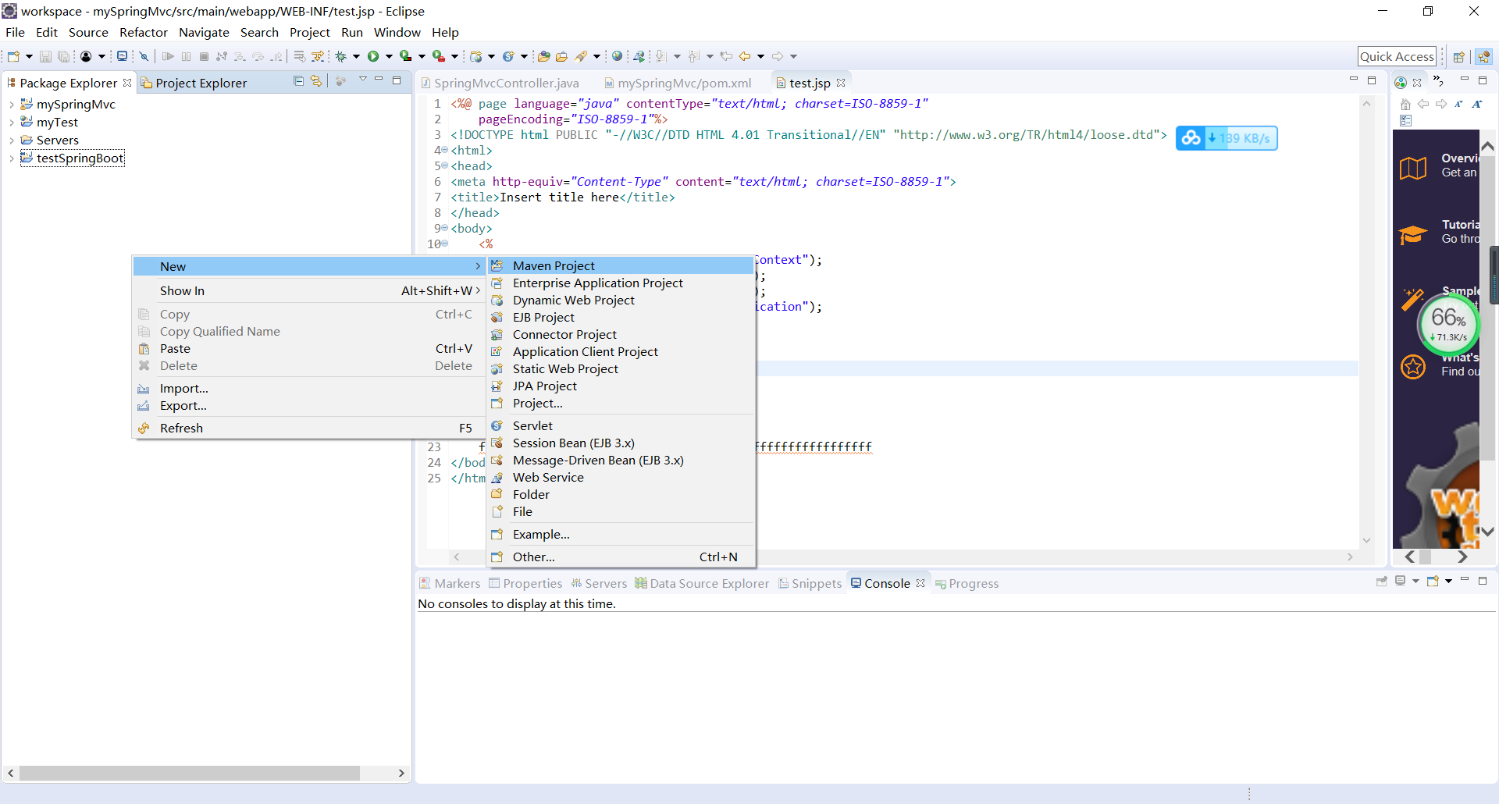Select Servlet in the New submenu
The width and height of the screenshot is (1499, 804).
pos(621,426)
